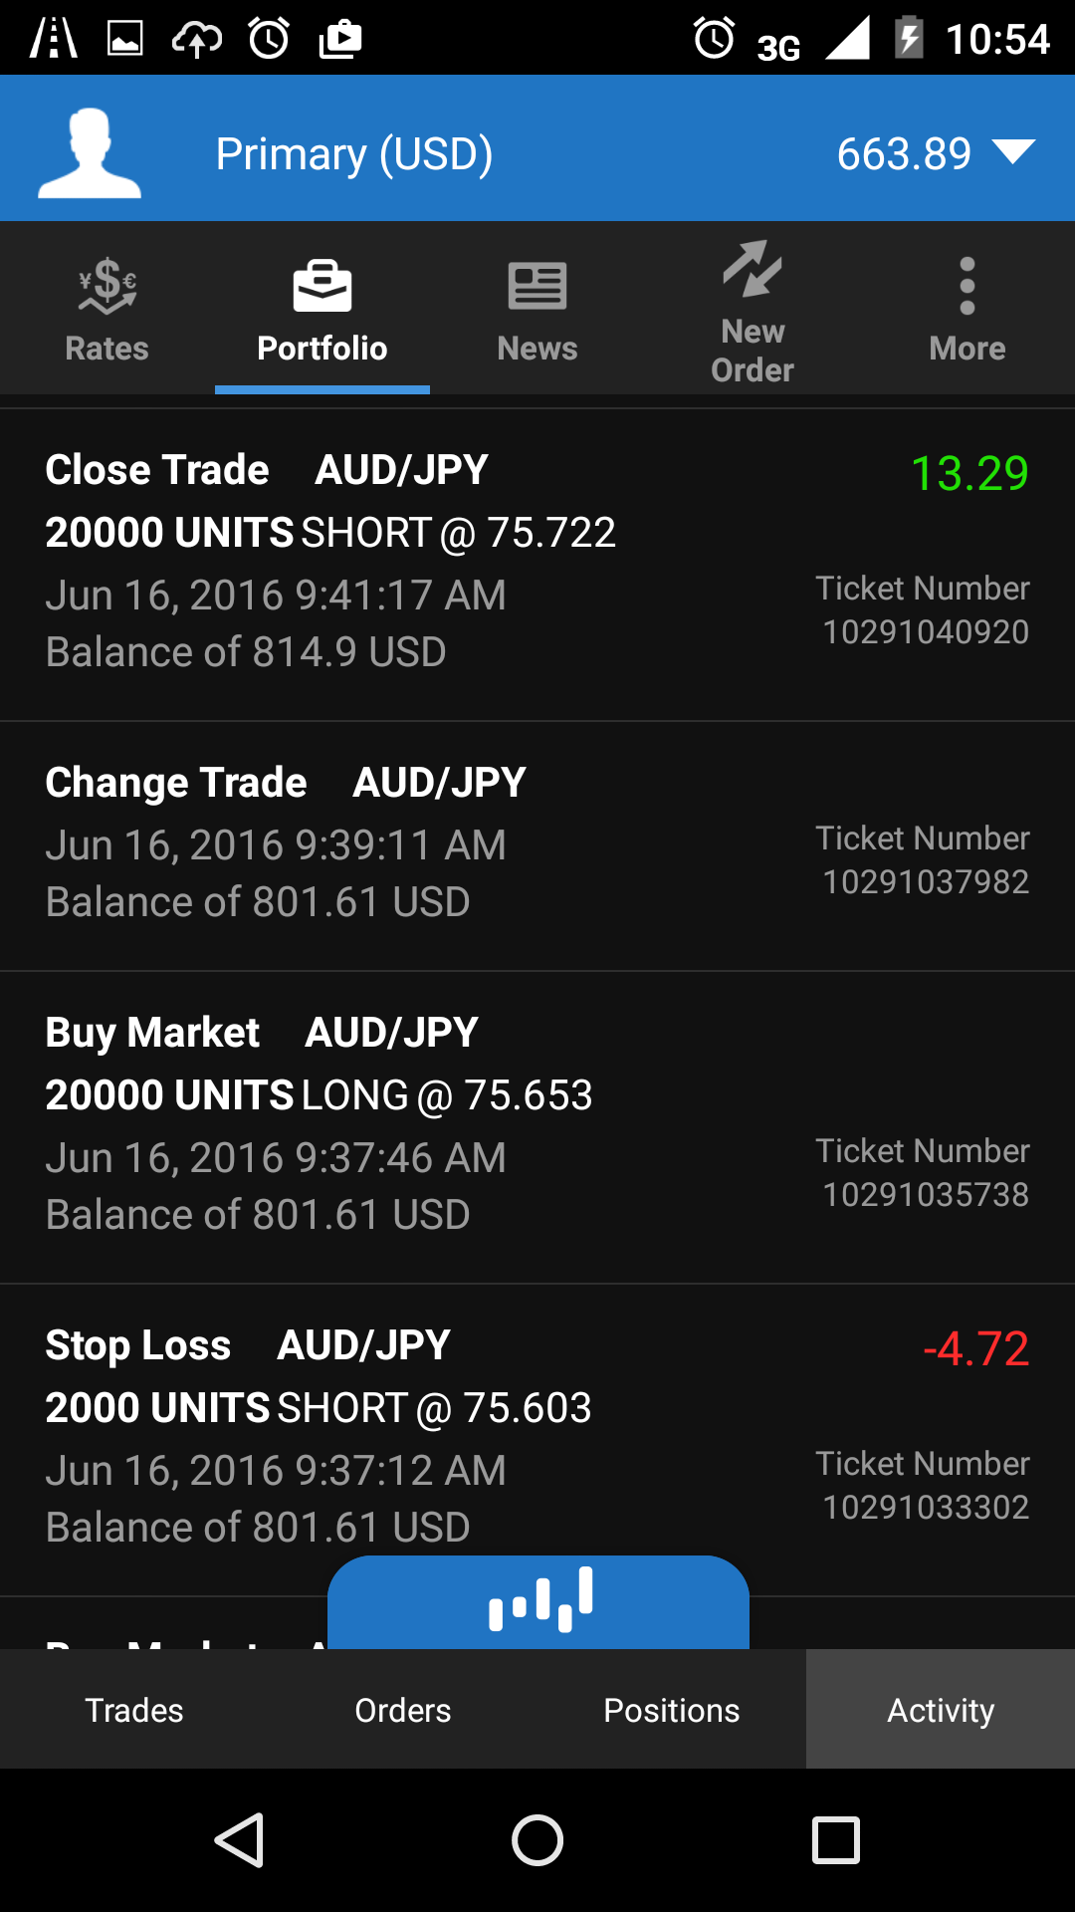This screenshot has height=1912, width=1075.
Task: Switch to the Orders tab
Action: click(x=403, y=1710)
